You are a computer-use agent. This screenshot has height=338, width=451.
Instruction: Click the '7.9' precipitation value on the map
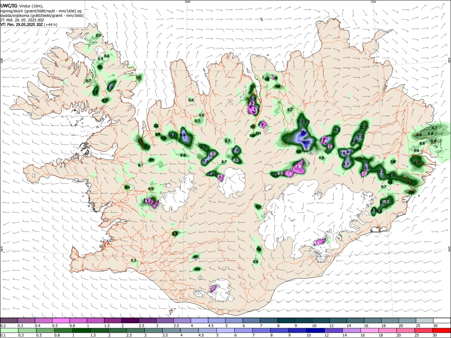click(x=342, y=154)
